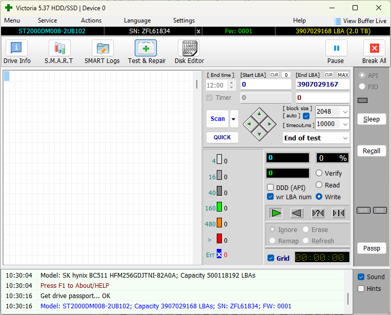
Task: Click the Pause icon
Action: click(336, 48)
